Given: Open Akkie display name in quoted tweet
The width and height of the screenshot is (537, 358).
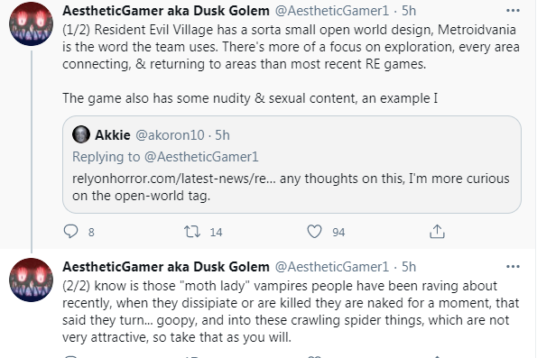Looking at the screenshot, I should pos(113,135).
